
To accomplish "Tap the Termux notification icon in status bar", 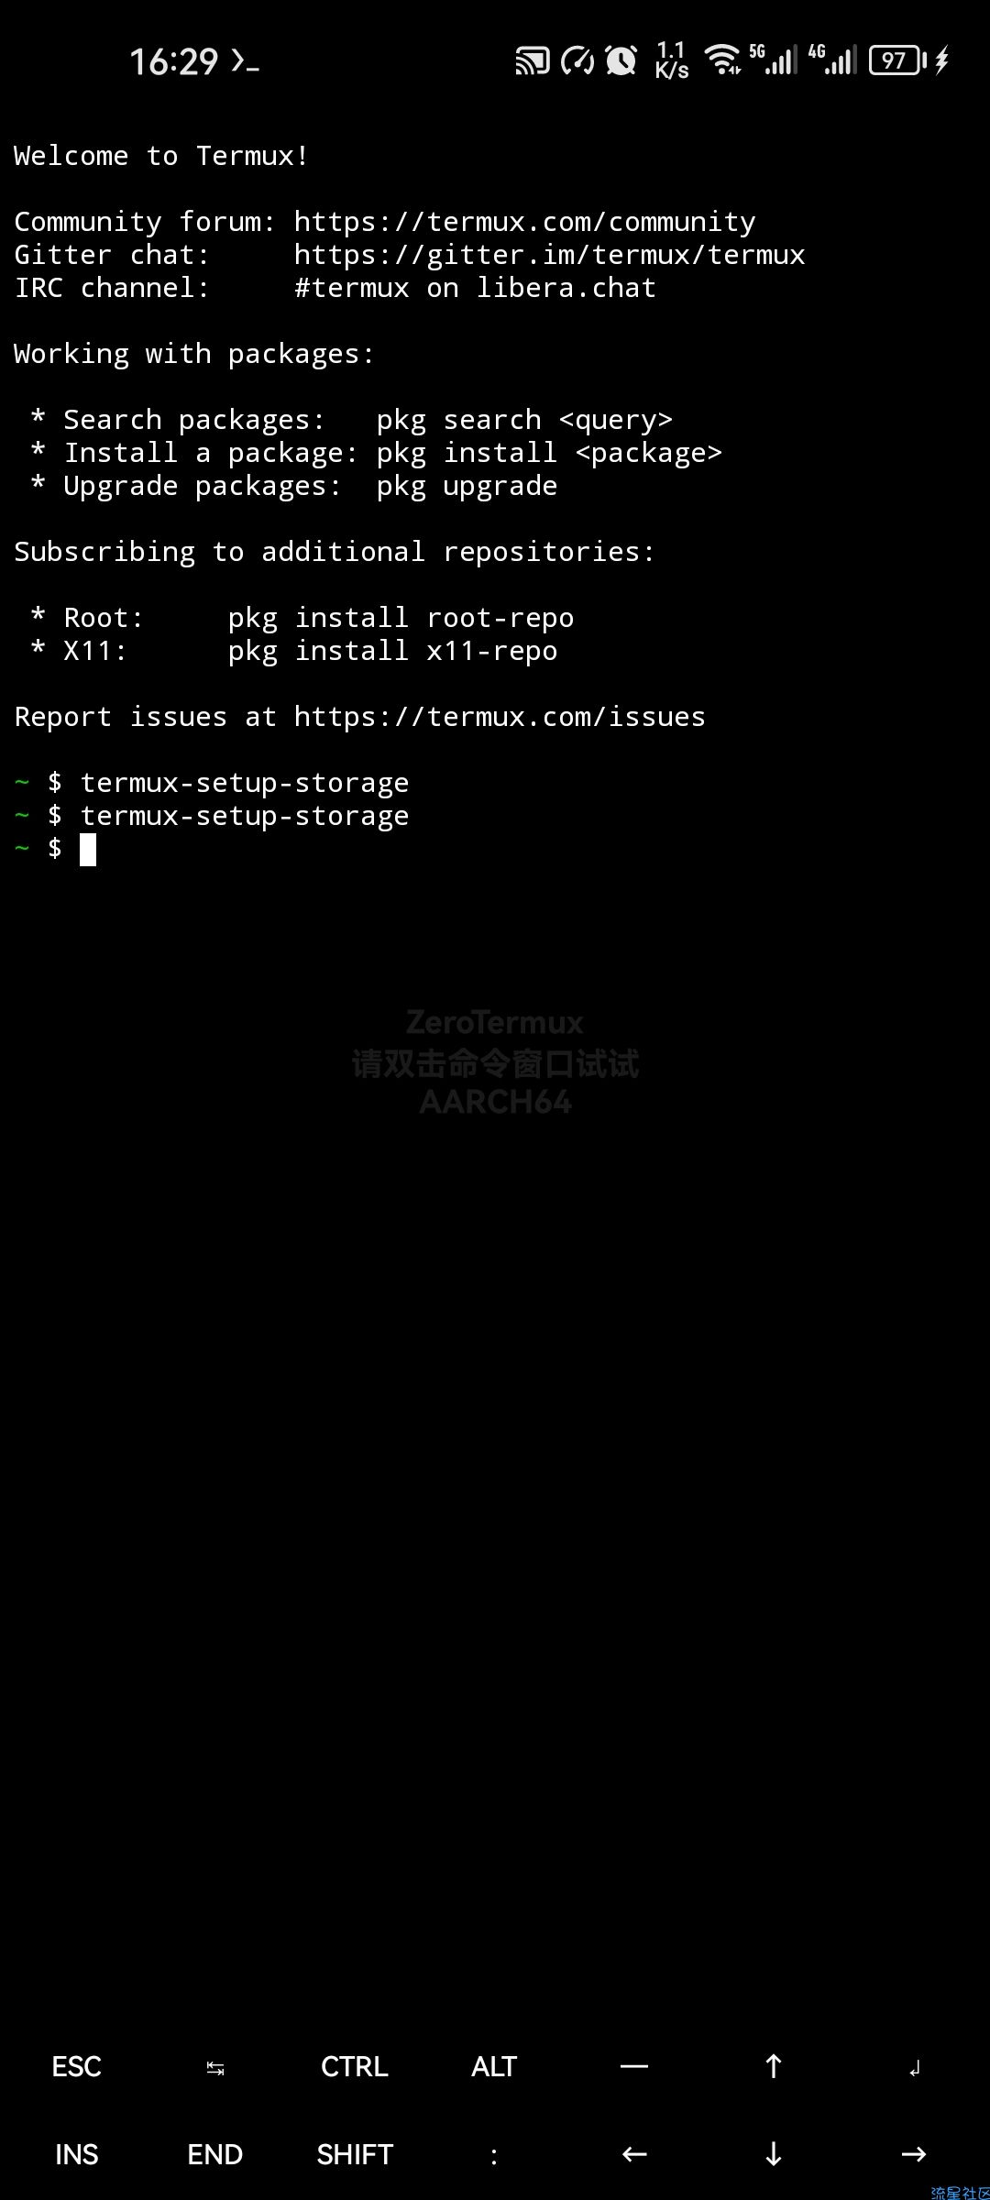I will click(245, 61).
